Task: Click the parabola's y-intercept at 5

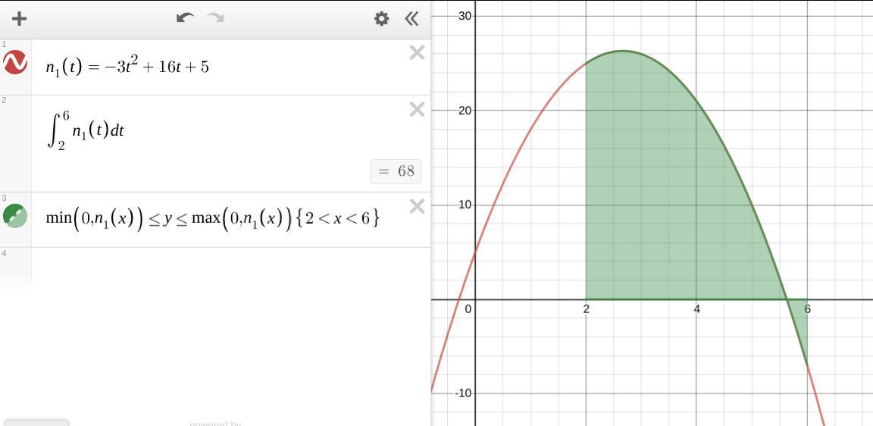Action: pyautogui.click(x=475, y=252)
